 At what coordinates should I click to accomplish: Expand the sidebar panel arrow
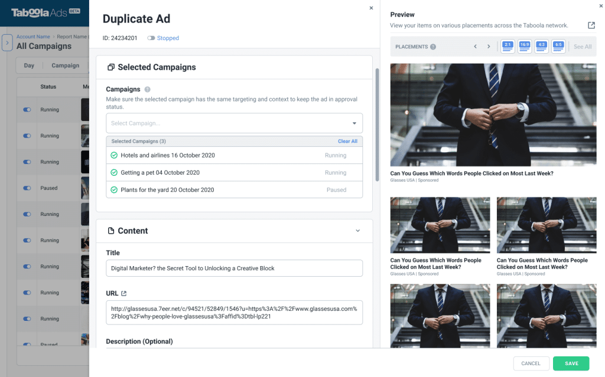(6, 42)
